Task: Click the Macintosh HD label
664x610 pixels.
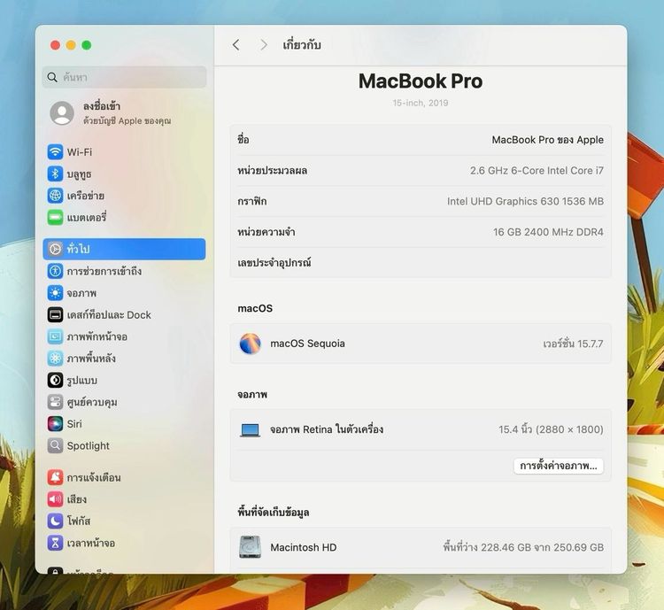Action: coord(303,548)
